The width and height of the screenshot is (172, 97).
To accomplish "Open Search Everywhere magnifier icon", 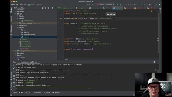I will tap(153, 5).
